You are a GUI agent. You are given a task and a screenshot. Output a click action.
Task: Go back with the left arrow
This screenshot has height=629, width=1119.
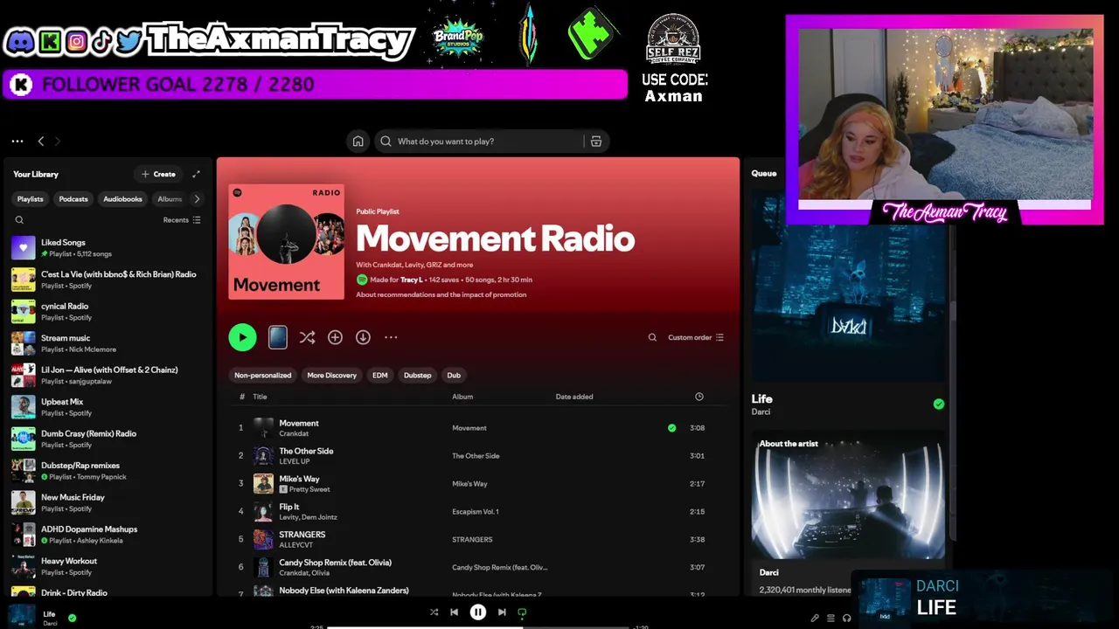[x=40, y=141]
